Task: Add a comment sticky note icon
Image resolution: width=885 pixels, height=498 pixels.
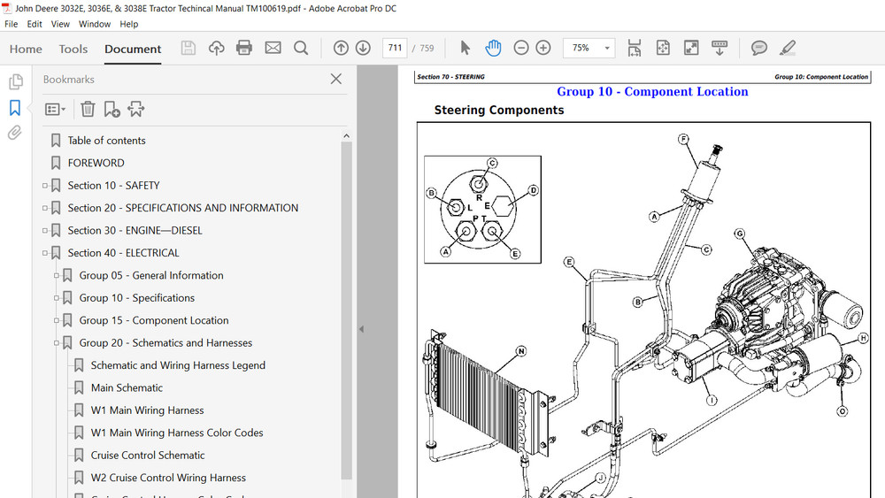Action: (x=759, y=48)
